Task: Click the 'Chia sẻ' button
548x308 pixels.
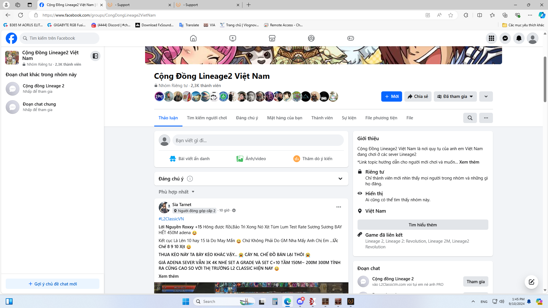Action: click(x=417, y=96)
